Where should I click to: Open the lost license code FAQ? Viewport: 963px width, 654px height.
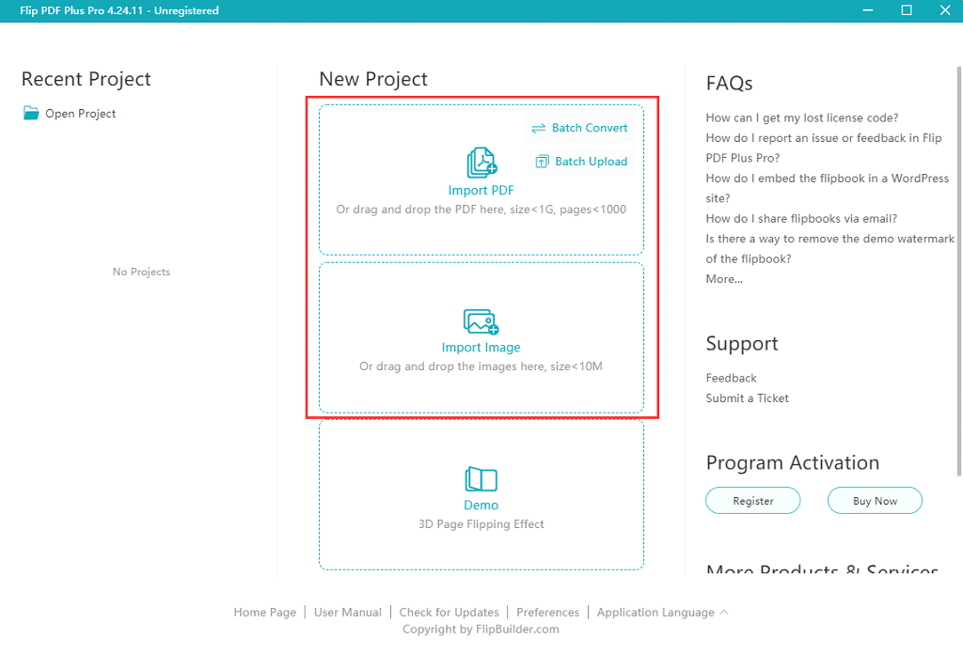pos(801,118)
